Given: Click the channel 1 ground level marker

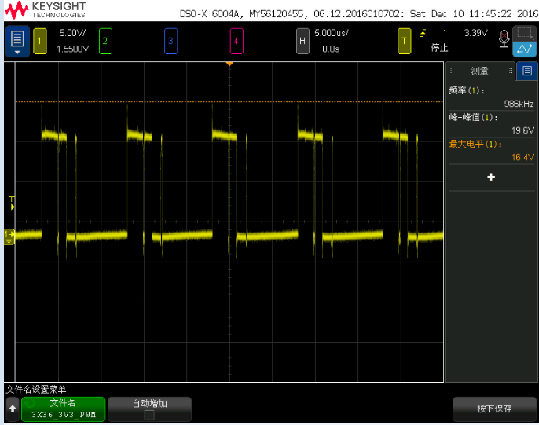Looking at the screenshot, I should pos(9,236).
